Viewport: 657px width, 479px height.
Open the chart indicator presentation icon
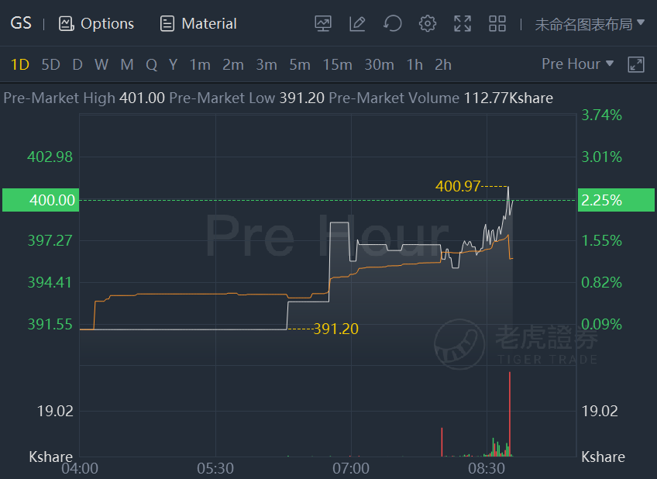point(323,23)
